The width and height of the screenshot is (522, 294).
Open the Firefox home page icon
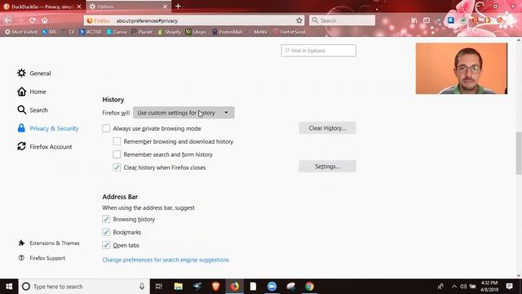pyautogui.click(x=45, y=20)
